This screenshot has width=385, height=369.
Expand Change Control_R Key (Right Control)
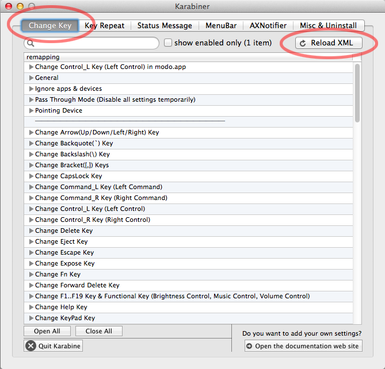[x=31, y=220]
